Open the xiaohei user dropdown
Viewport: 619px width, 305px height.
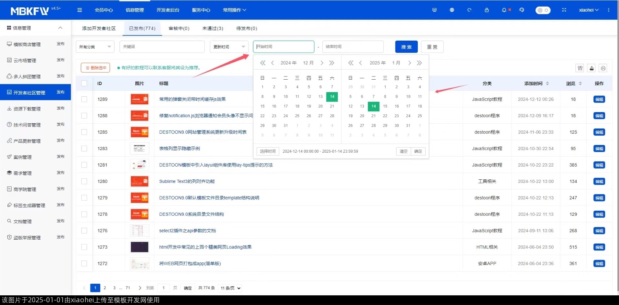pos(588,10)
